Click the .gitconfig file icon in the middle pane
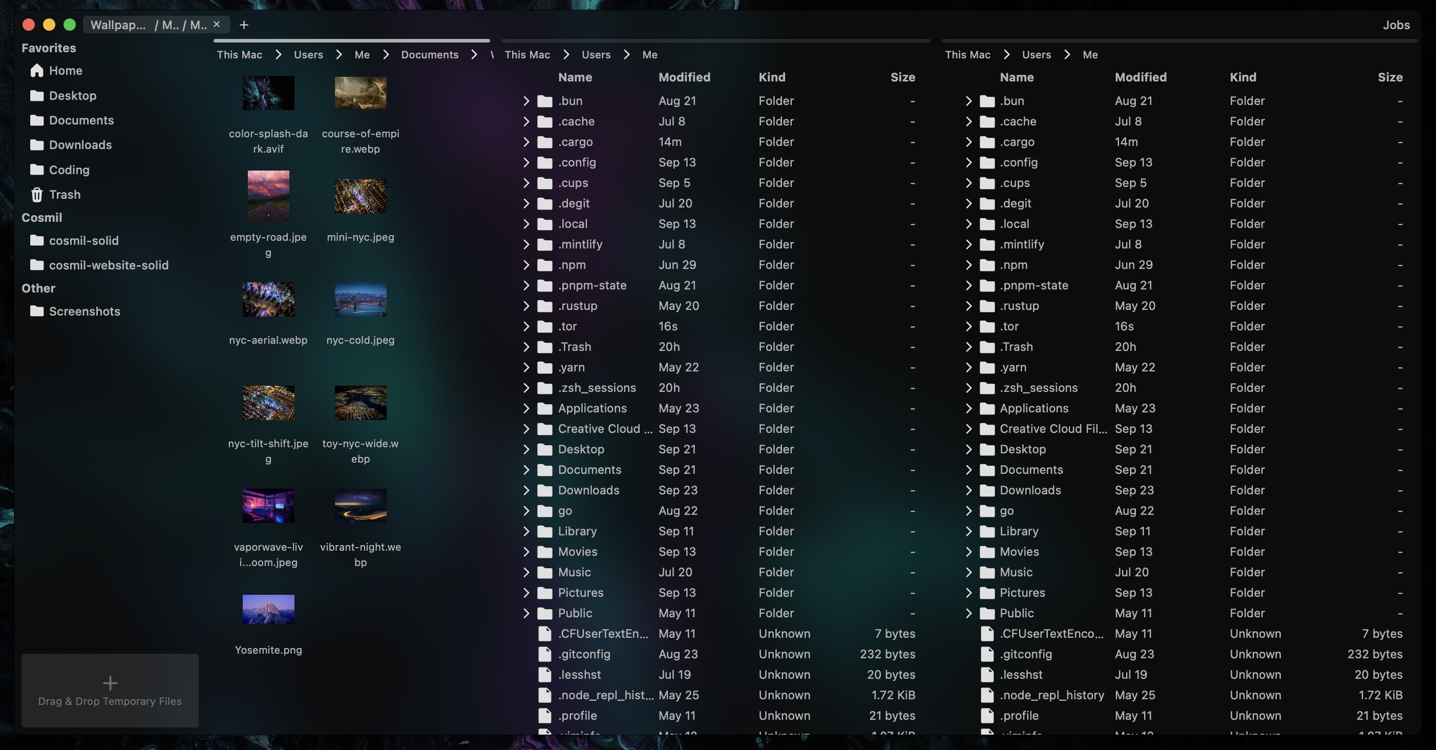1436x750 pixels. pyautogui.click(x=544, y=654)
